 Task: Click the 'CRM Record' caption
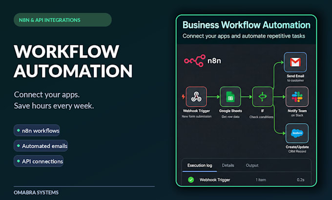(x=297, y=151)
